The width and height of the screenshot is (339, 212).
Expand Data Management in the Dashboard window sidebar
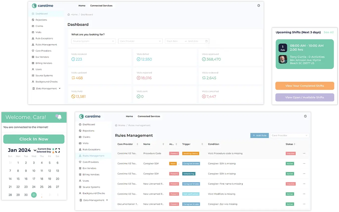47,88
